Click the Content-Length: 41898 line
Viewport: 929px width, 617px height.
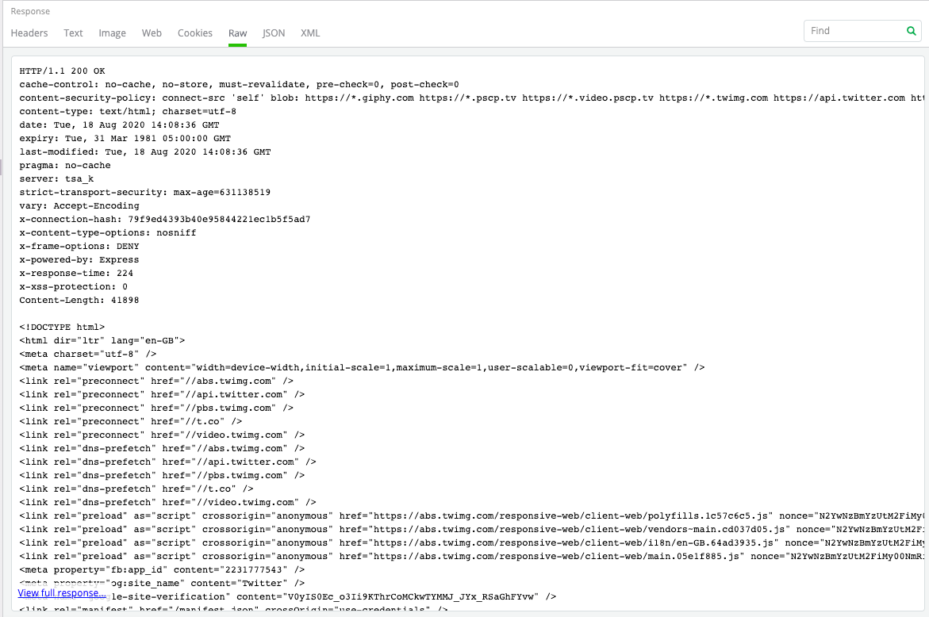click(79, 301)
